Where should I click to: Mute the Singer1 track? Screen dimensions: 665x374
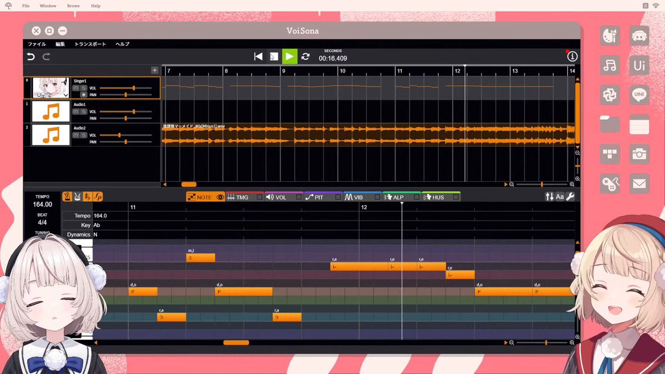[76, 88]
